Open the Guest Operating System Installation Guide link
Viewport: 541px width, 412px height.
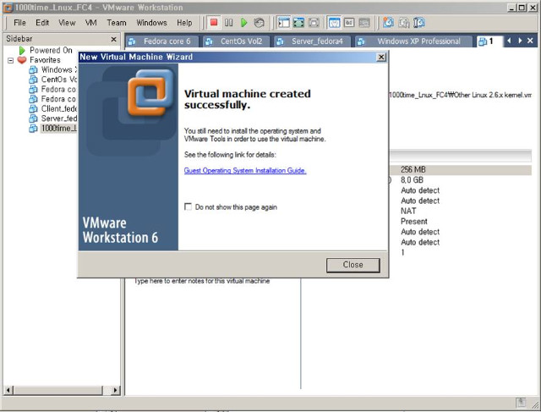click(245, 171)
